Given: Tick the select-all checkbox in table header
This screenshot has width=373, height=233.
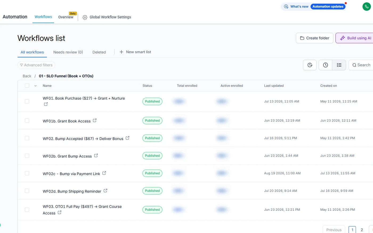Looking at the screenshot, I should 27,85.
